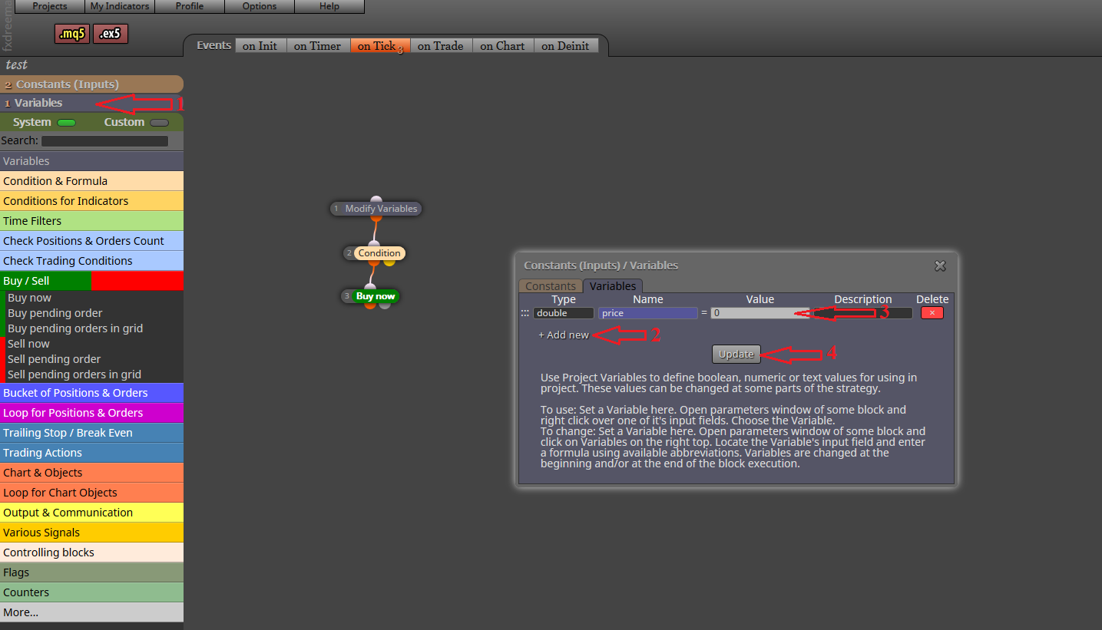Expand Various Signals category
This screenshot has height=630, width=1102.
91,533
